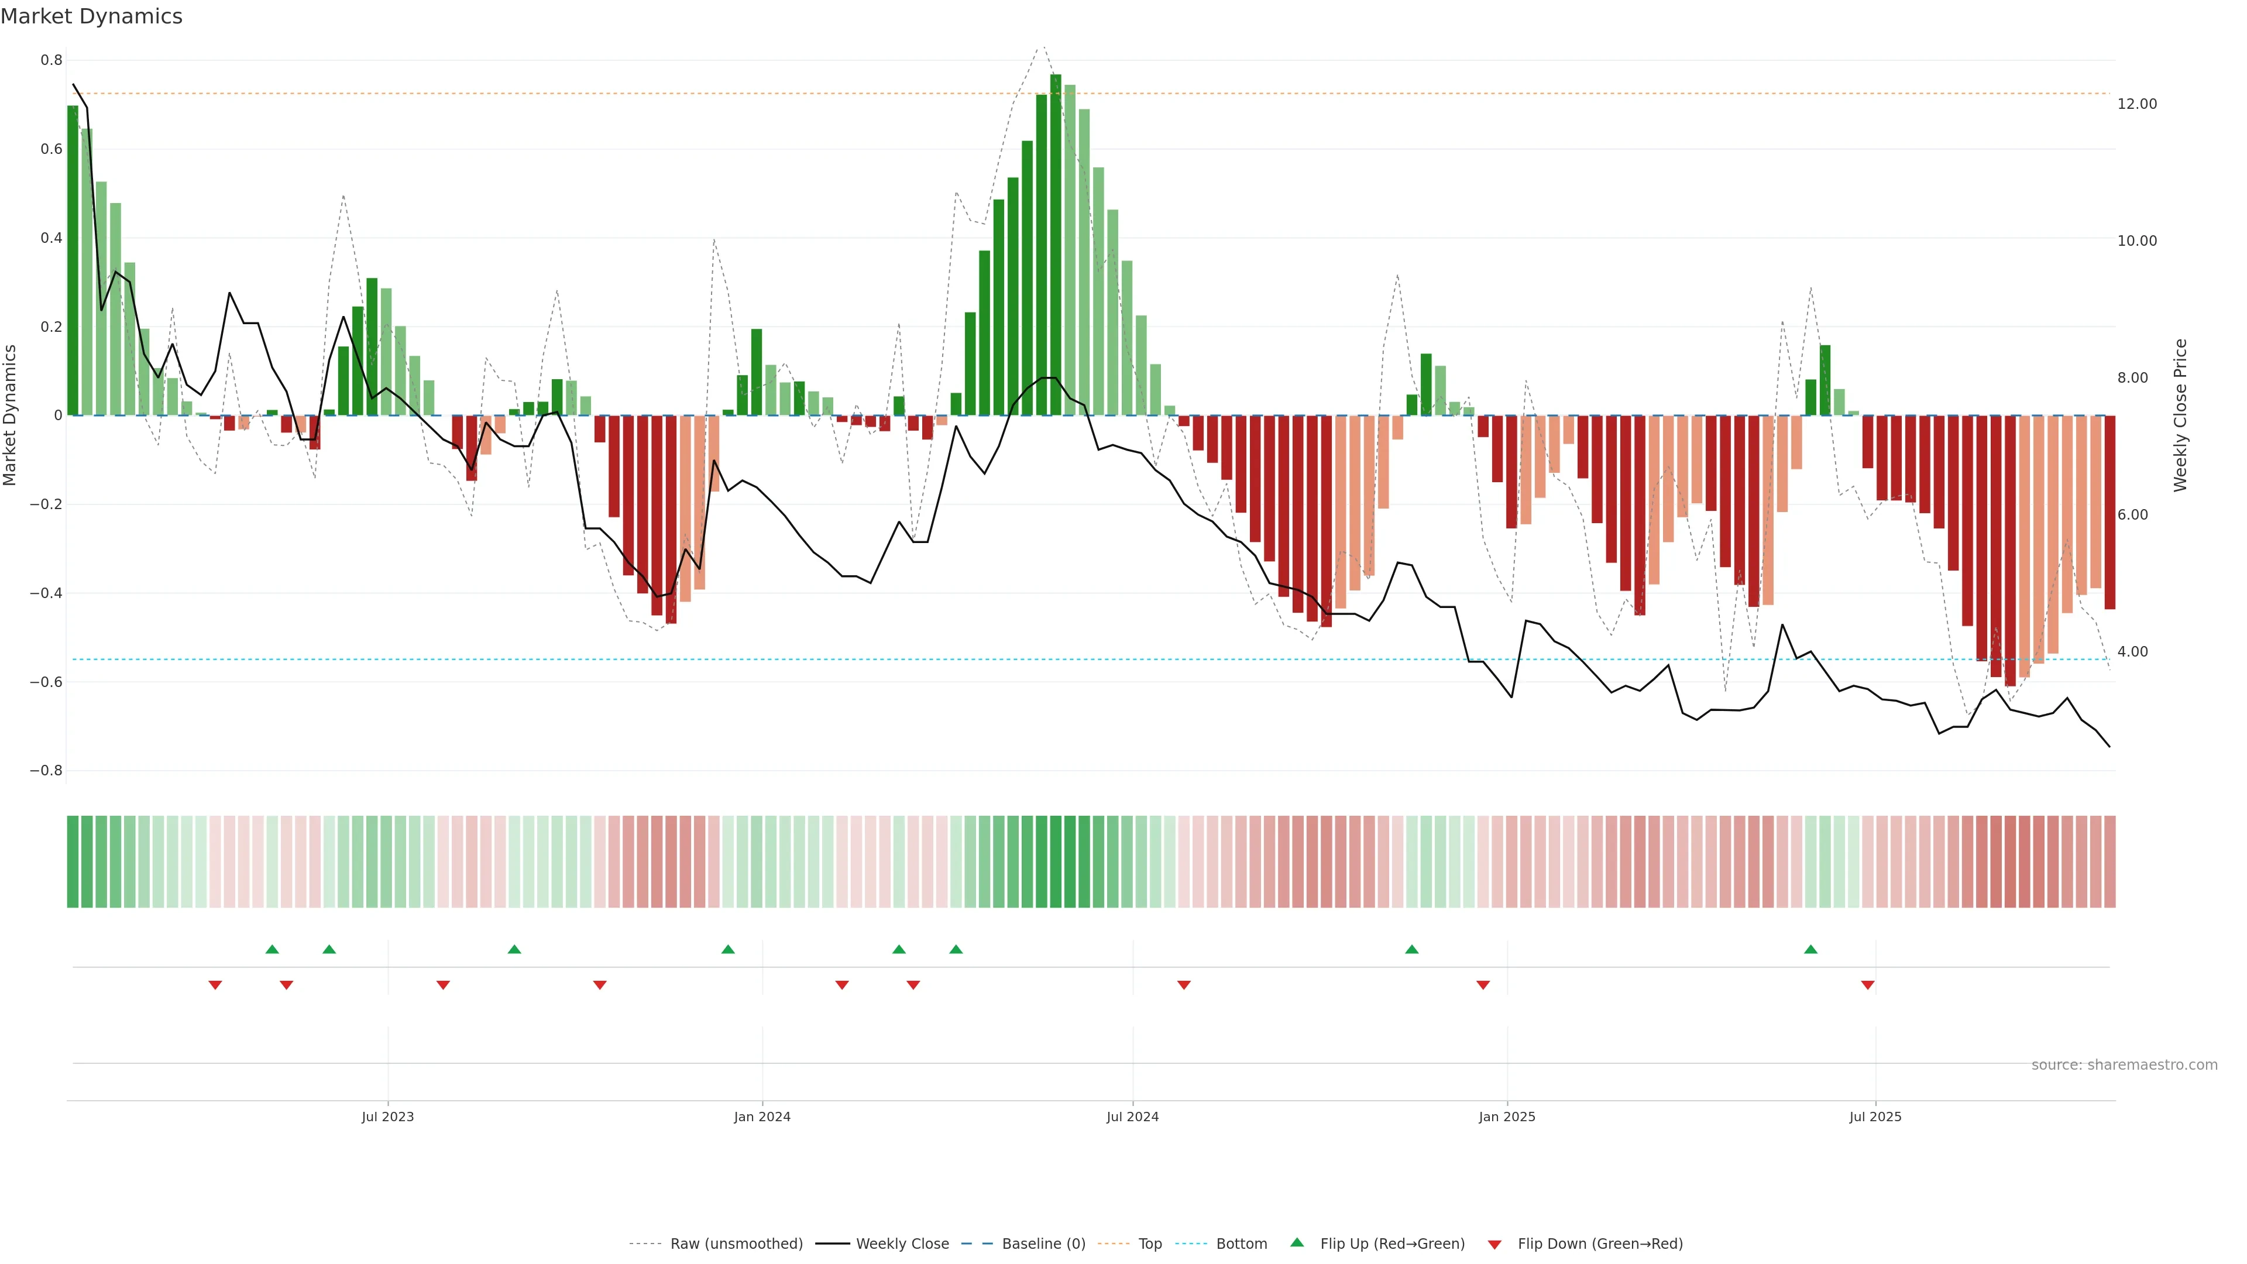This screenshot has width=2247, height=1264.
Task: Click the rightmost red flip-down triangle marker
Action: point(1868,985)
